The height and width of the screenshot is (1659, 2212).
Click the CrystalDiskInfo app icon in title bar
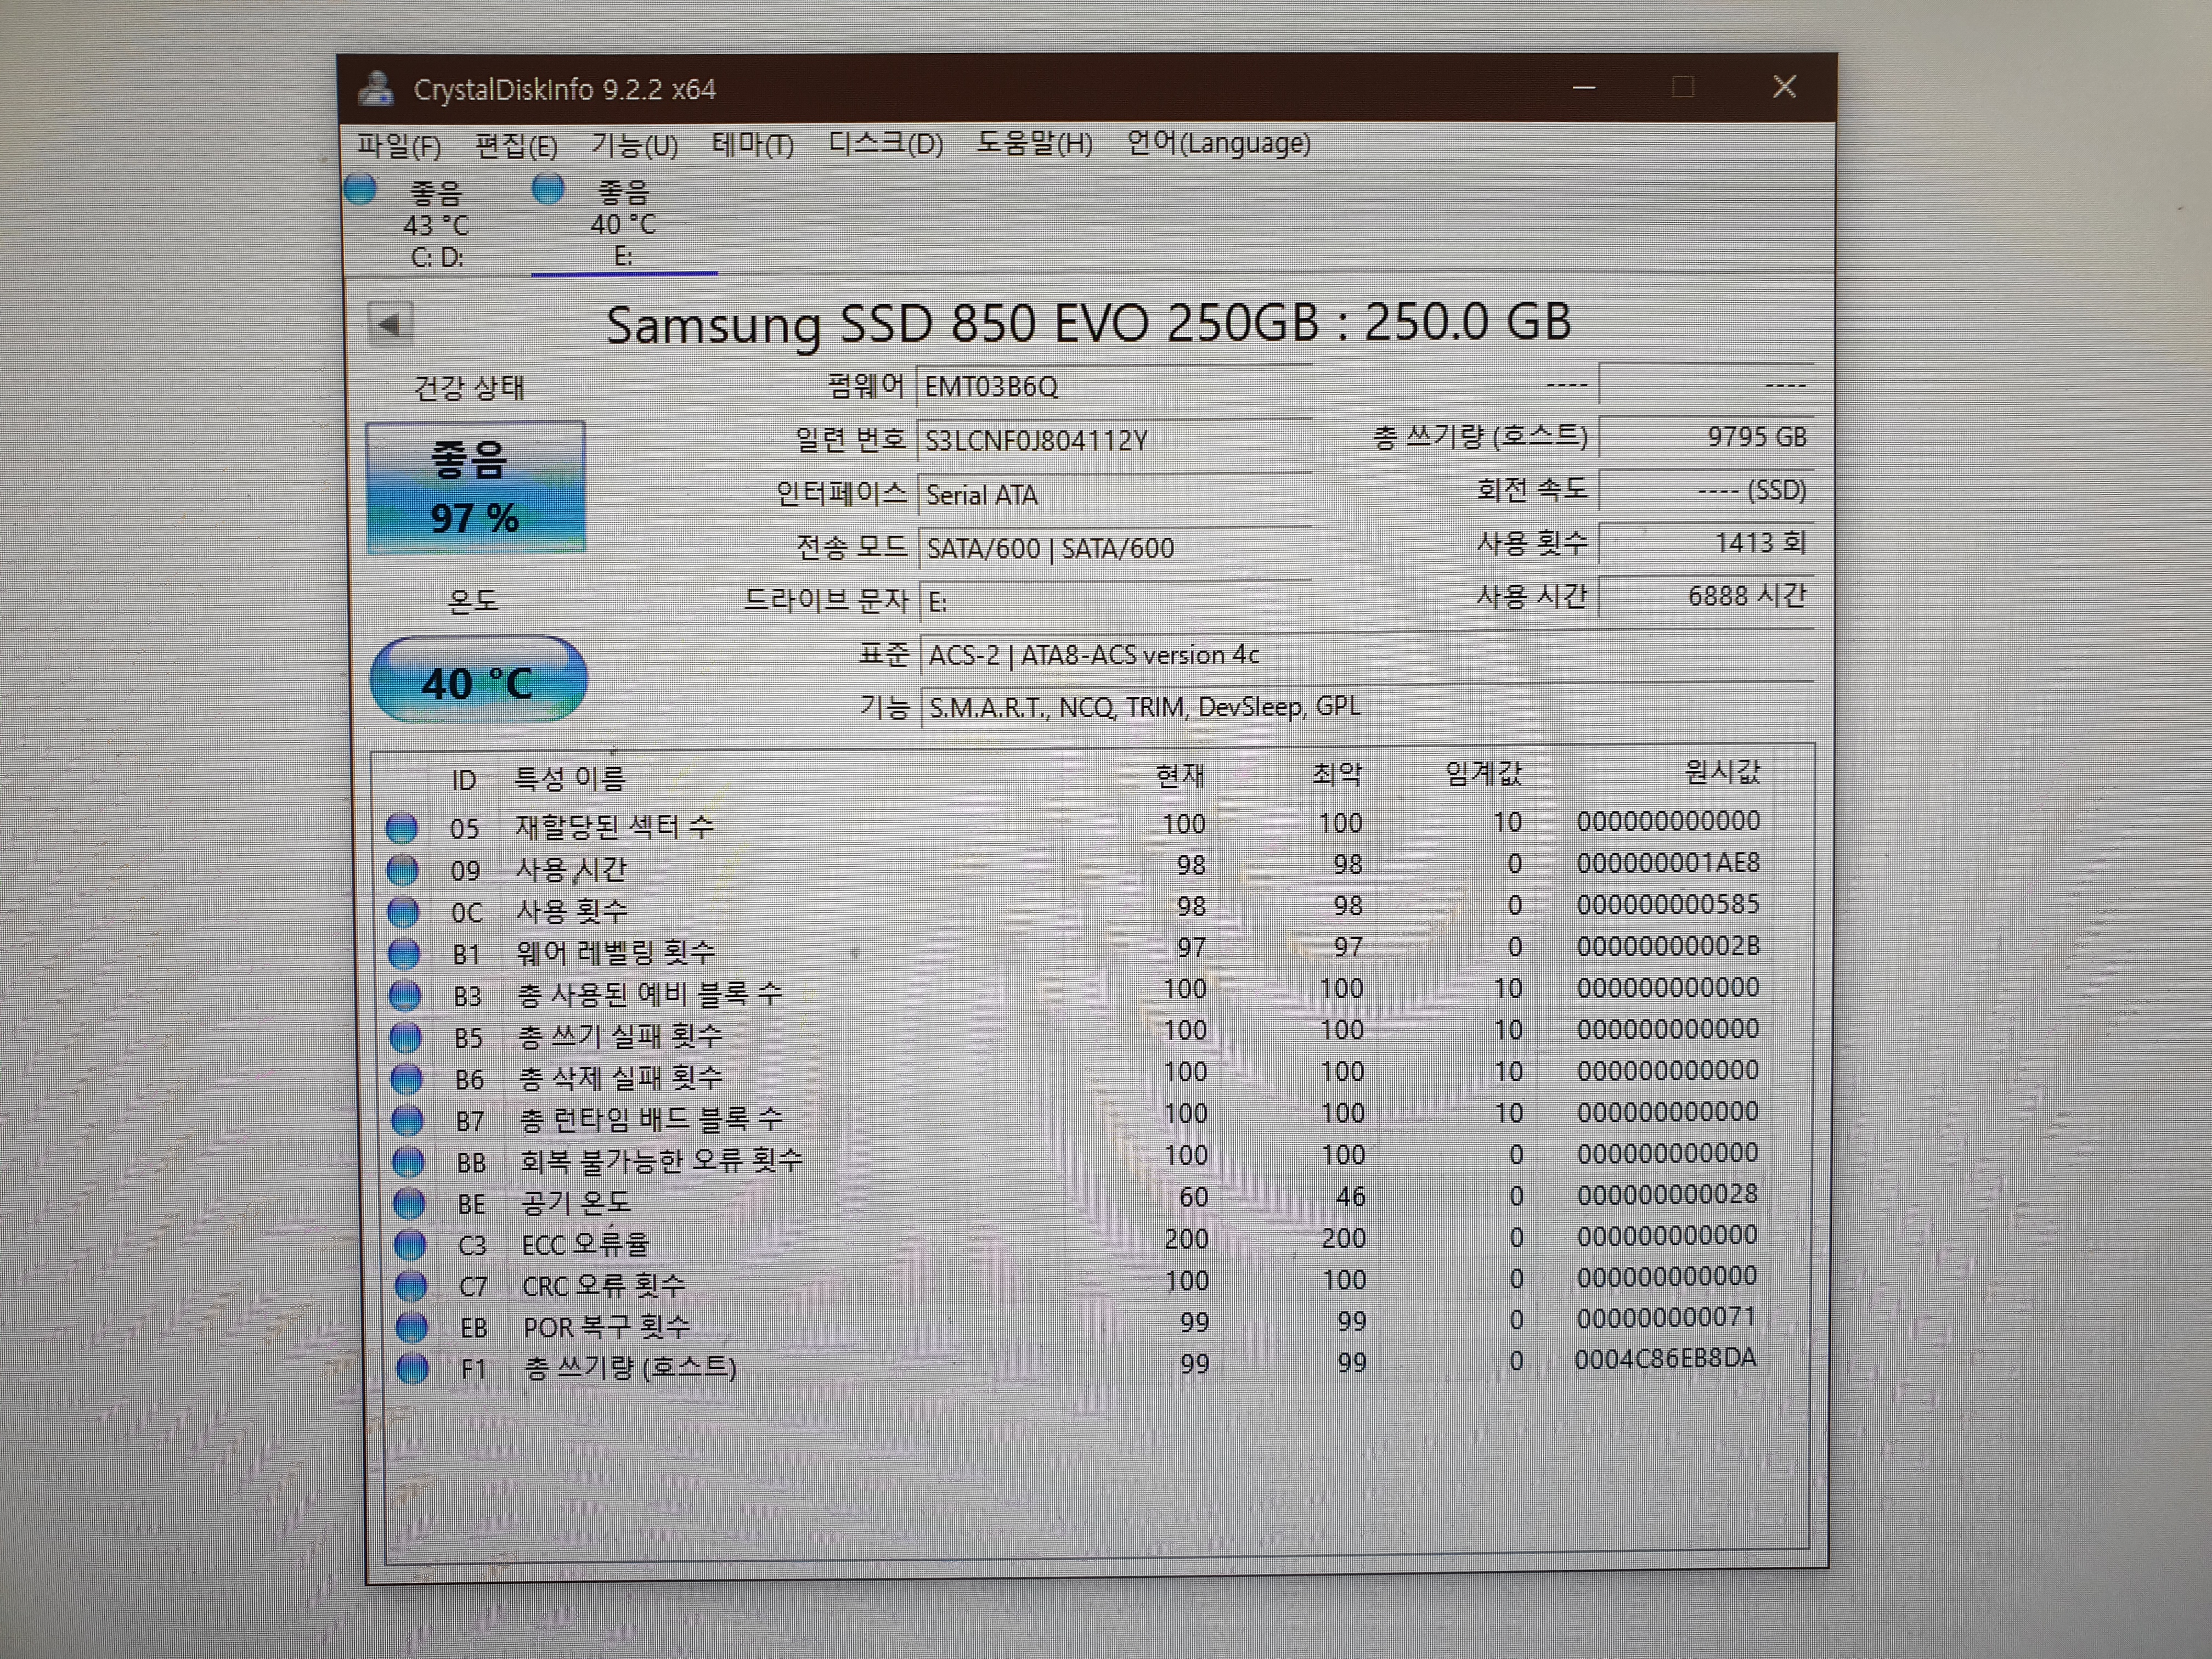(376, 89)
